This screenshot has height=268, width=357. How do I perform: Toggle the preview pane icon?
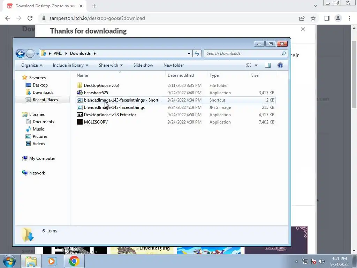(x=268, y=65)
